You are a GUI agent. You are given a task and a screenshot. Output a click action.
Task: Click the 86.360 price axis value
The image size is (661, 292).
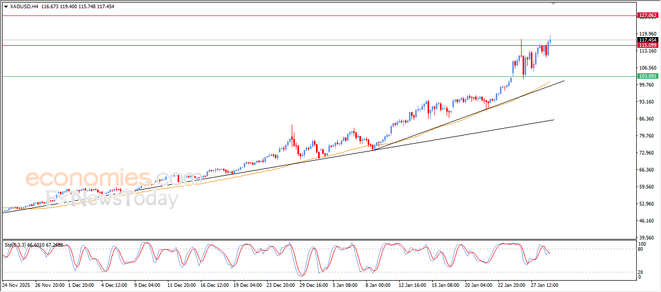pos(647,119)
